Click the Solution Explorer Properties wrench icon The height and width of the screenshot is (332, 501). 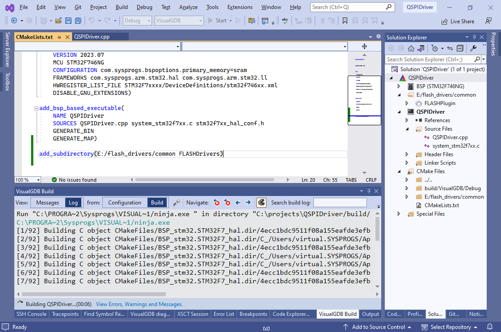coord(474,48)
